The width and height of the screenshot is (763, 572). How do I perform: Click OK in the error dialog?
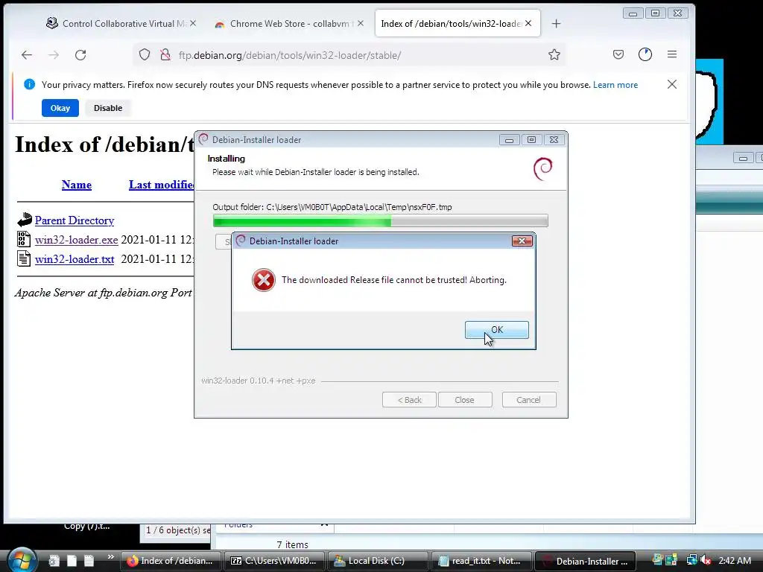point(496,329)
